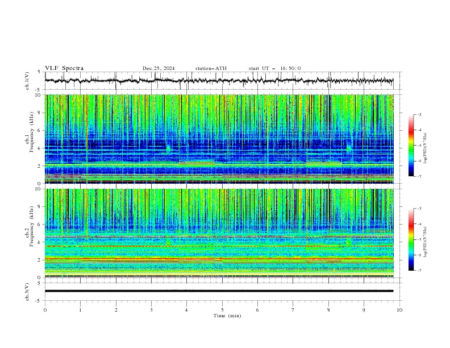Viewport: 450px width, 348px height.
Task: Click the ch.2 spectrogram panel
Action: [219, 233]
